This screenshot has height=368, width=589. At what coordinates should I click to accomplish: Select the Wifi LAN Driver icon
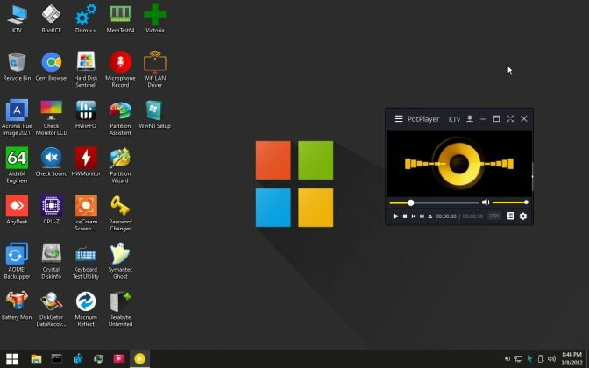click(155, 69)
